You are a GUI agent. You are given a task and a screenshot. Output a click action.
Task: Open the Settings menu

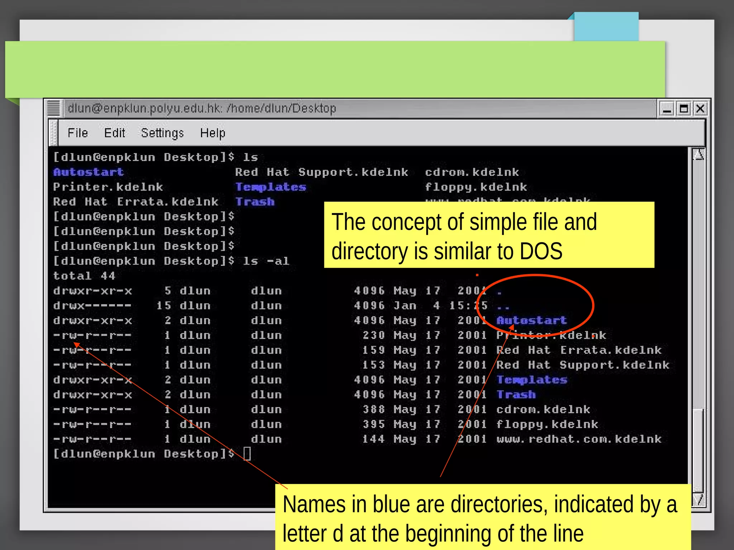point(162,133)
